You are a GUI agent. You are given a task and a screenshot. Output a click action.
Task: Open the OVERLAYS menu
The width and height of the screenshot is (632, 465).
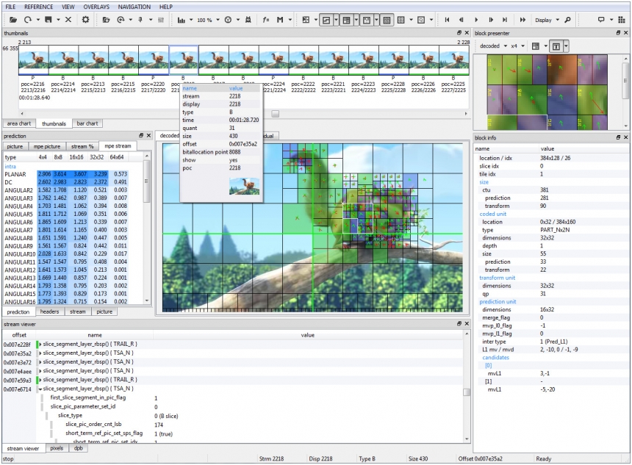[96, 7]
